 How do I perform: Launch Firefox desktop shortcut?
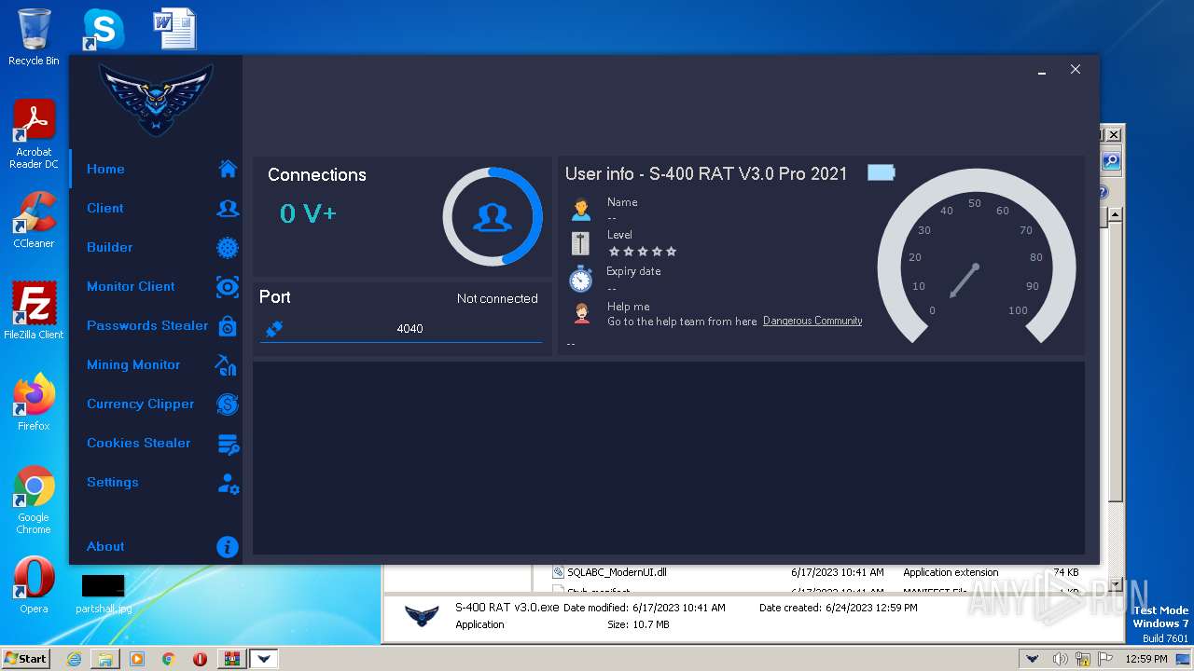coord(34,402)
